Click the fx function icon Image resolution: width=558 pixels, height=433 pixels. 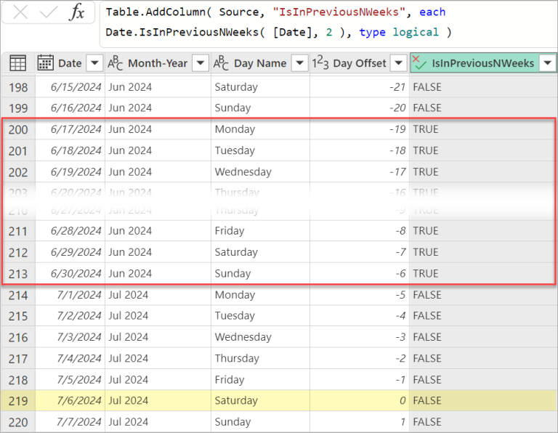click(x=77, y=12)
